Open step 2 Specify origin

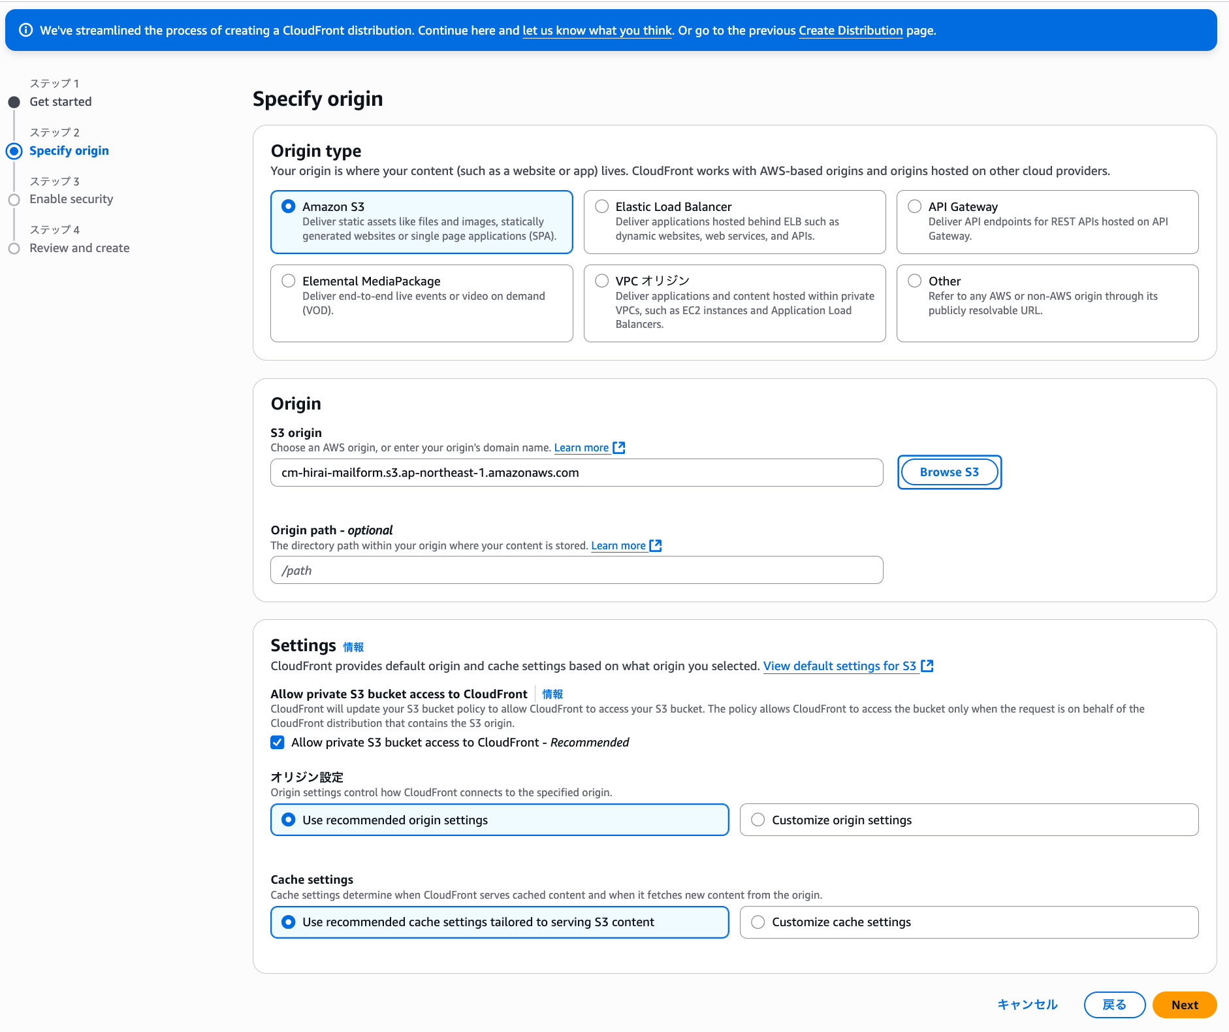[69, 151]
